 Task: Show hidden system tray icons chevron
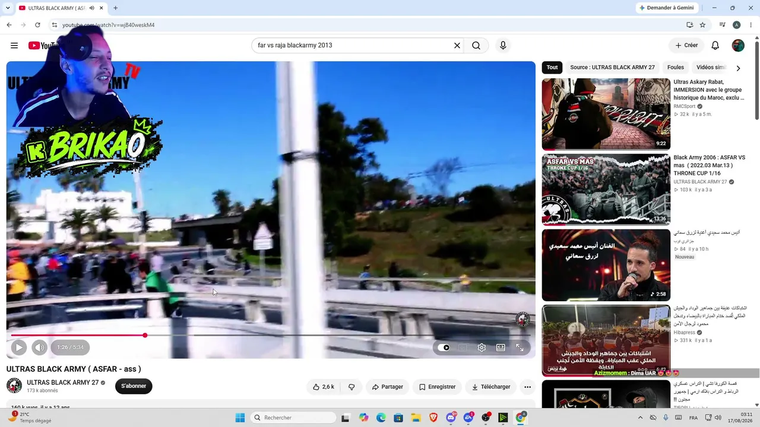[x=640, y=418]
